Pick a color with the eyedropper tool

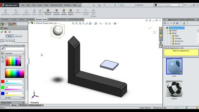[x=3, y=49]
